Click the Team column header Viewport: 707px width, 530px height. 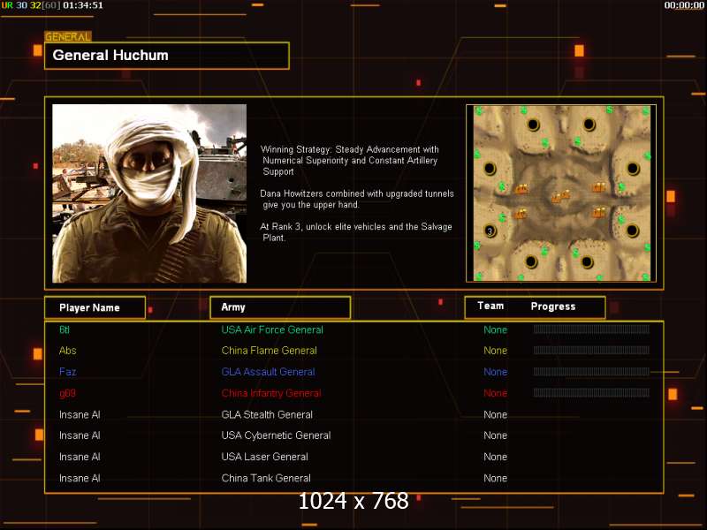click(490, 307)
